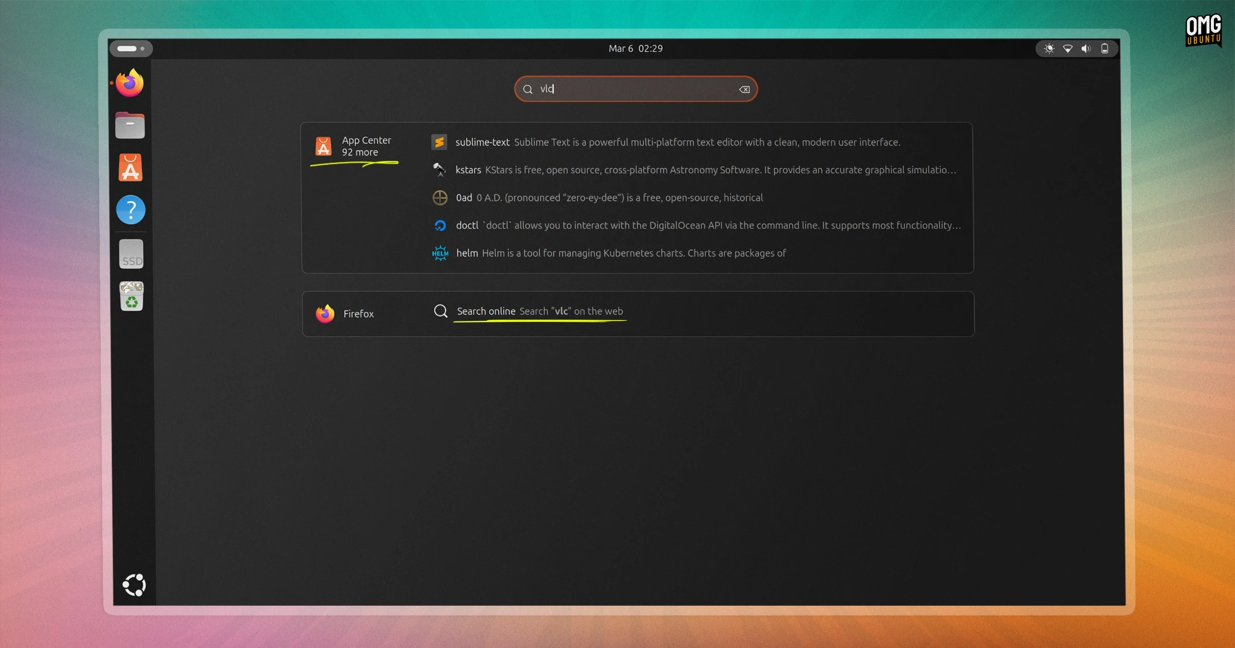Search "vlc" online with Firefox

(539, 311)
